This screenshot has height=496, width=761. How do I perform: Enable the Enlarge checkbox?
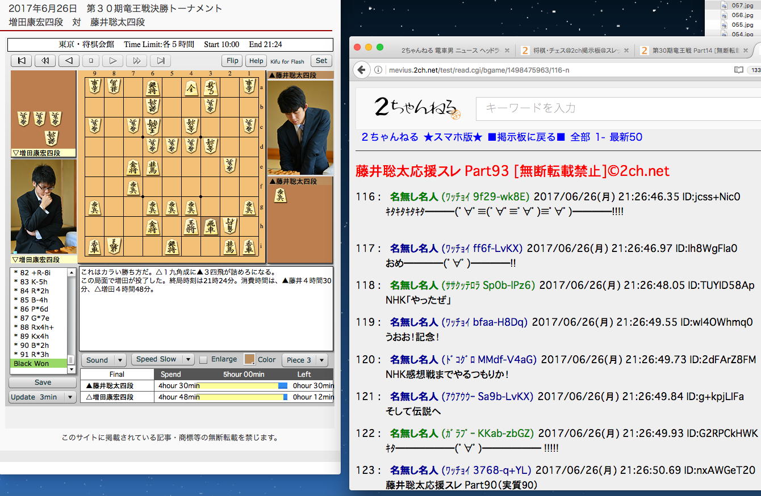tap(203, 360)
